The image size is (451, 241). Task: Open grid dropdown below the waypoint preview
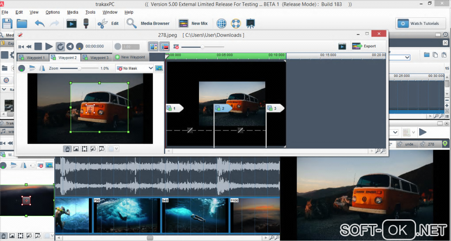point(113,149)
